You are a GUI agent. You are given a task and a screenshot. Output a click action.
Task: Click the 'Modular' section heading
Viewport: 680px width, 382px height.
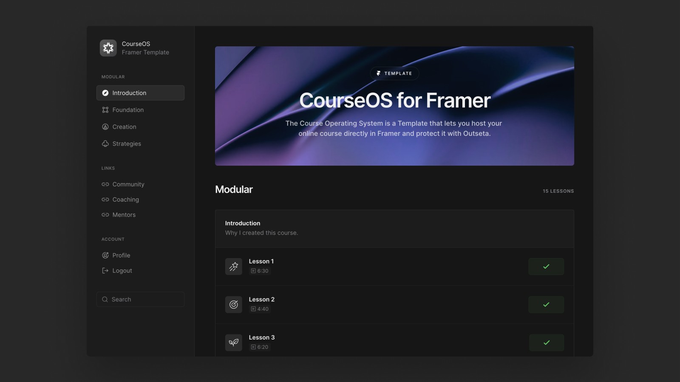point(234,190)
